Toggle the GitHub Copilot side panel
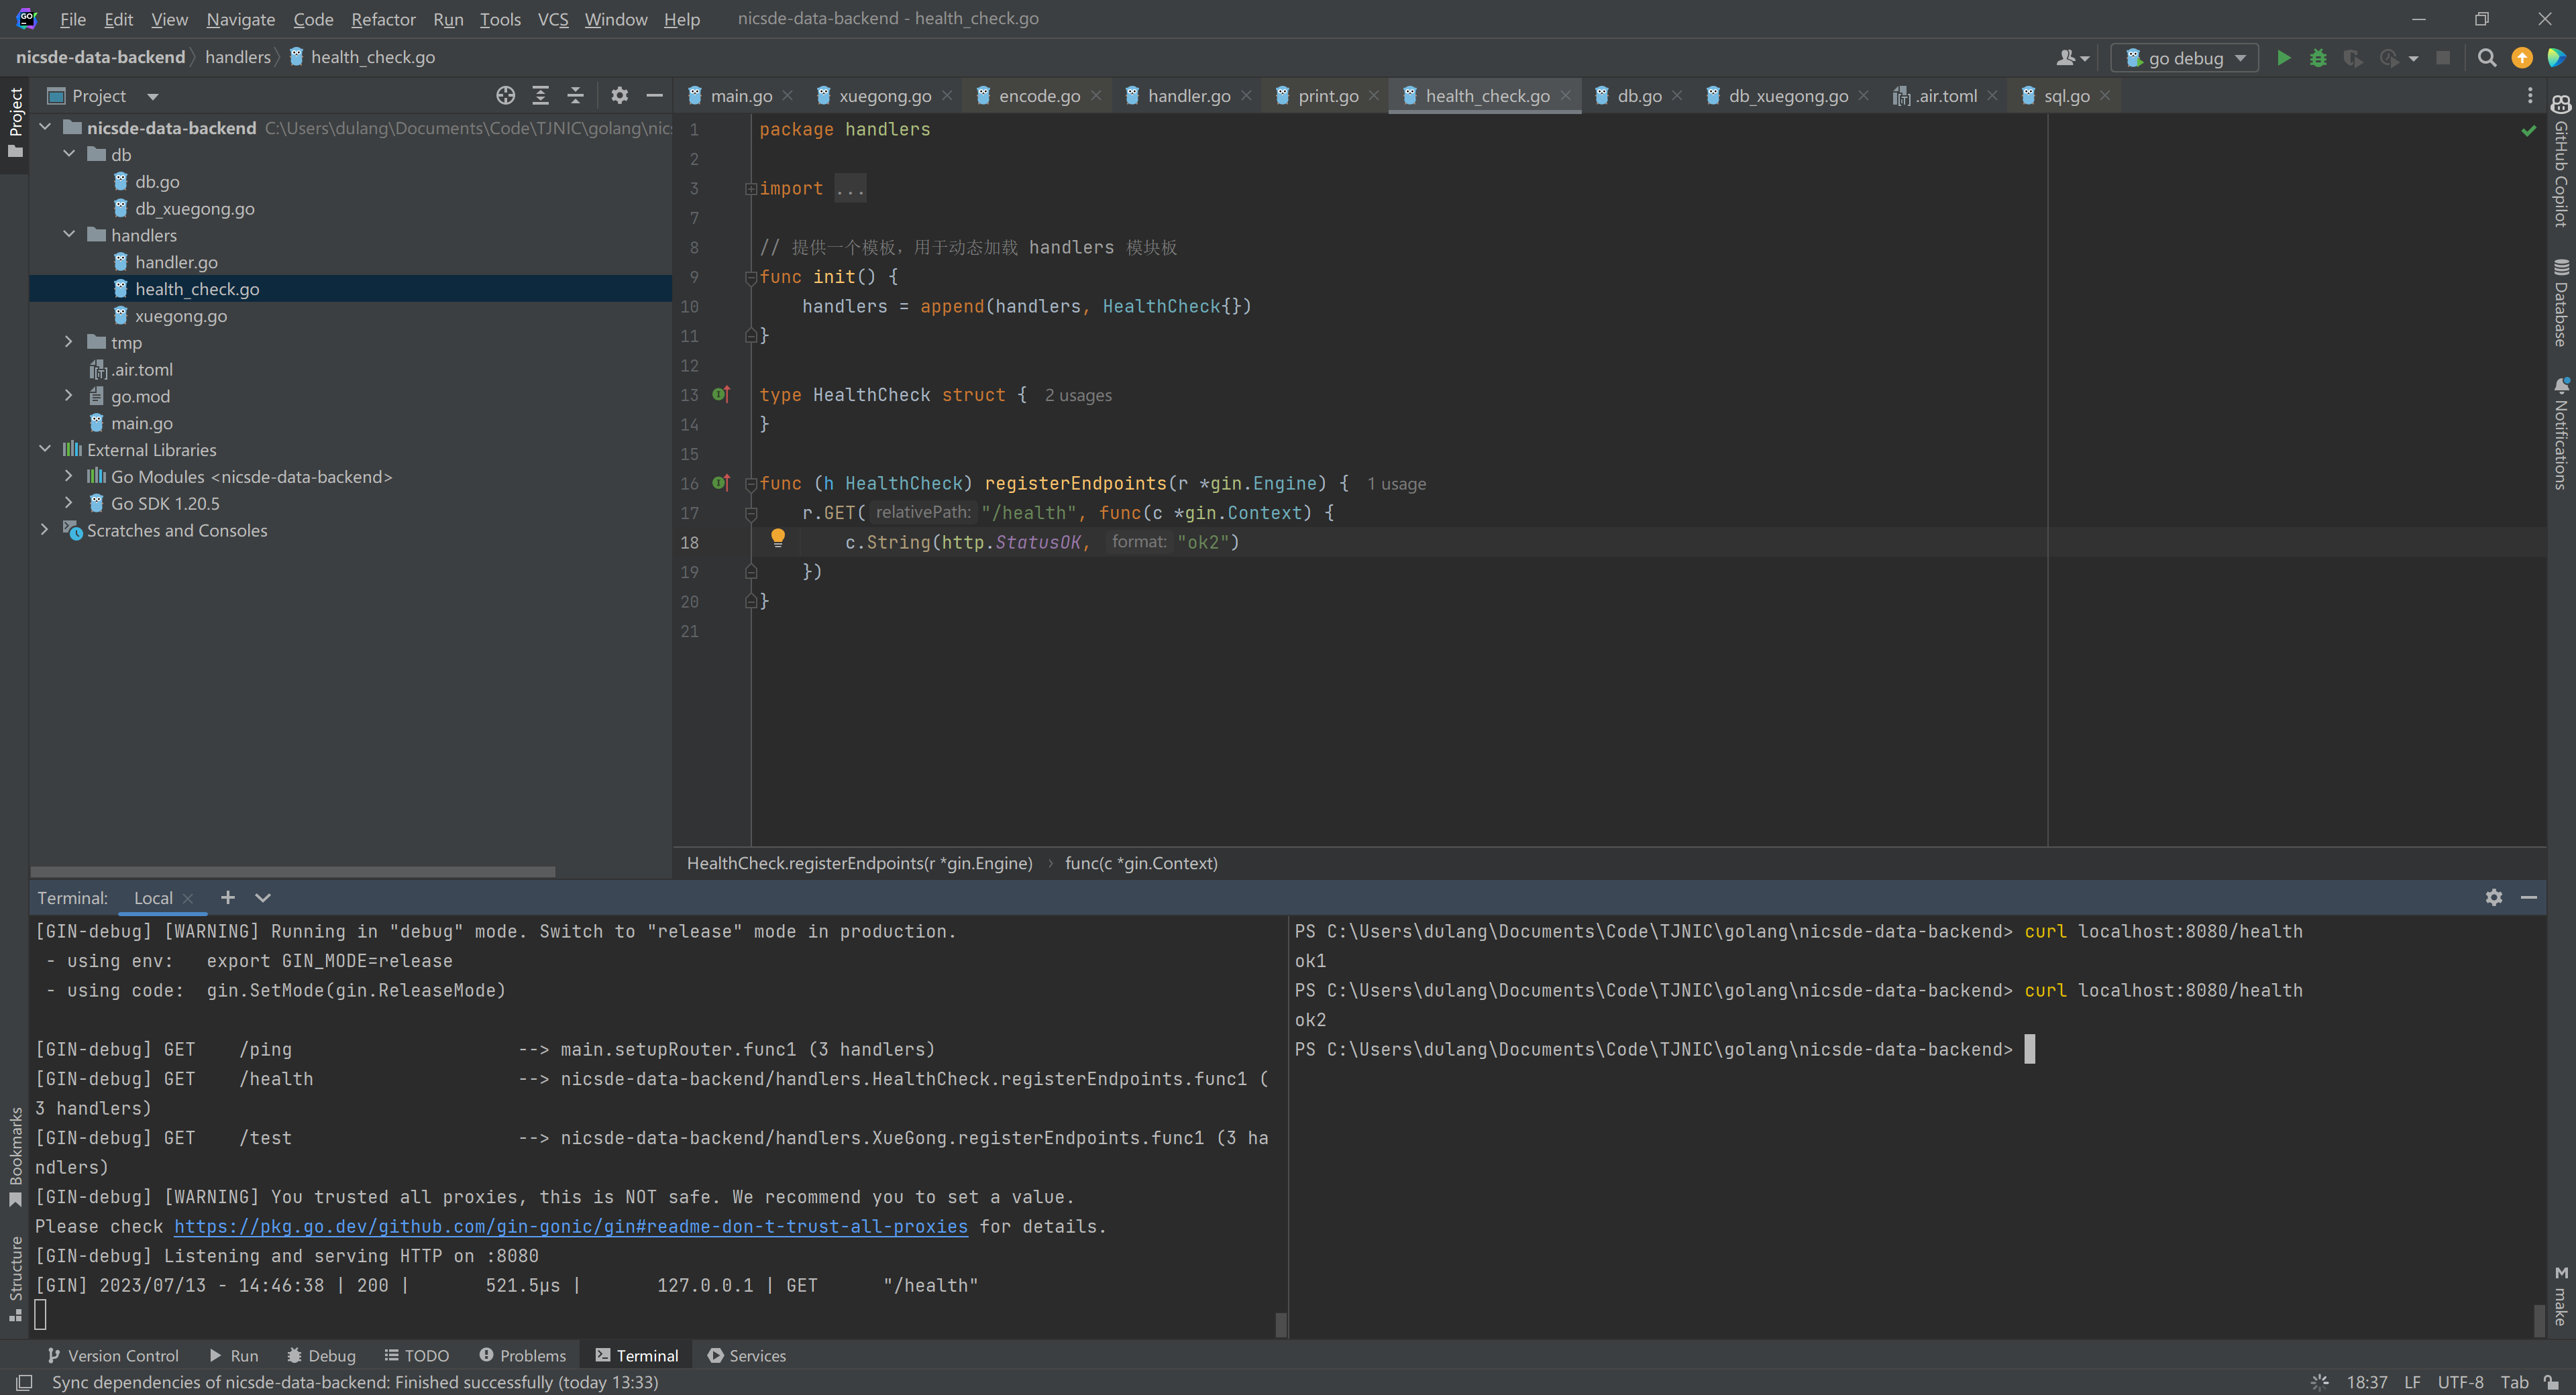The image size is (2576, 1395). point(2560,160)
